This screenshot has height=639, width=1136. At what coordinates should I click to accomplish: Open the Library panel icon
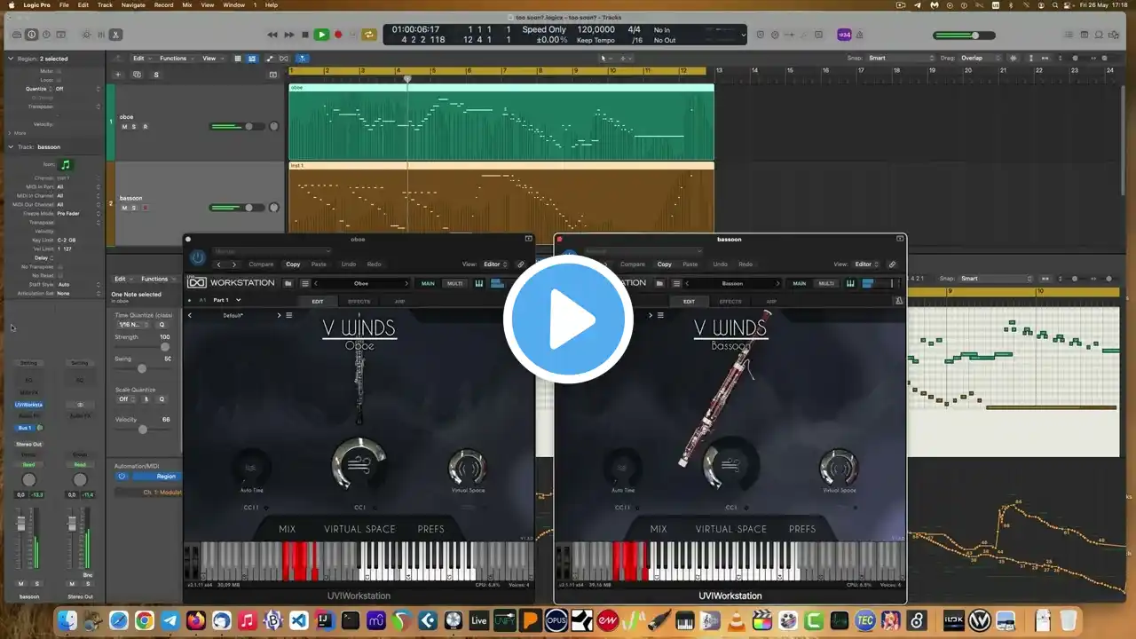pyautogui.click(x=15, y=35)
